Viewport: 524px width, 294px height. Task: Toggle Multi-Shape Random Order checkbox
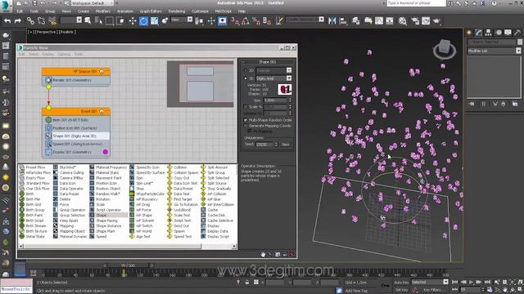pyautogui.click(x=246, y=120)
